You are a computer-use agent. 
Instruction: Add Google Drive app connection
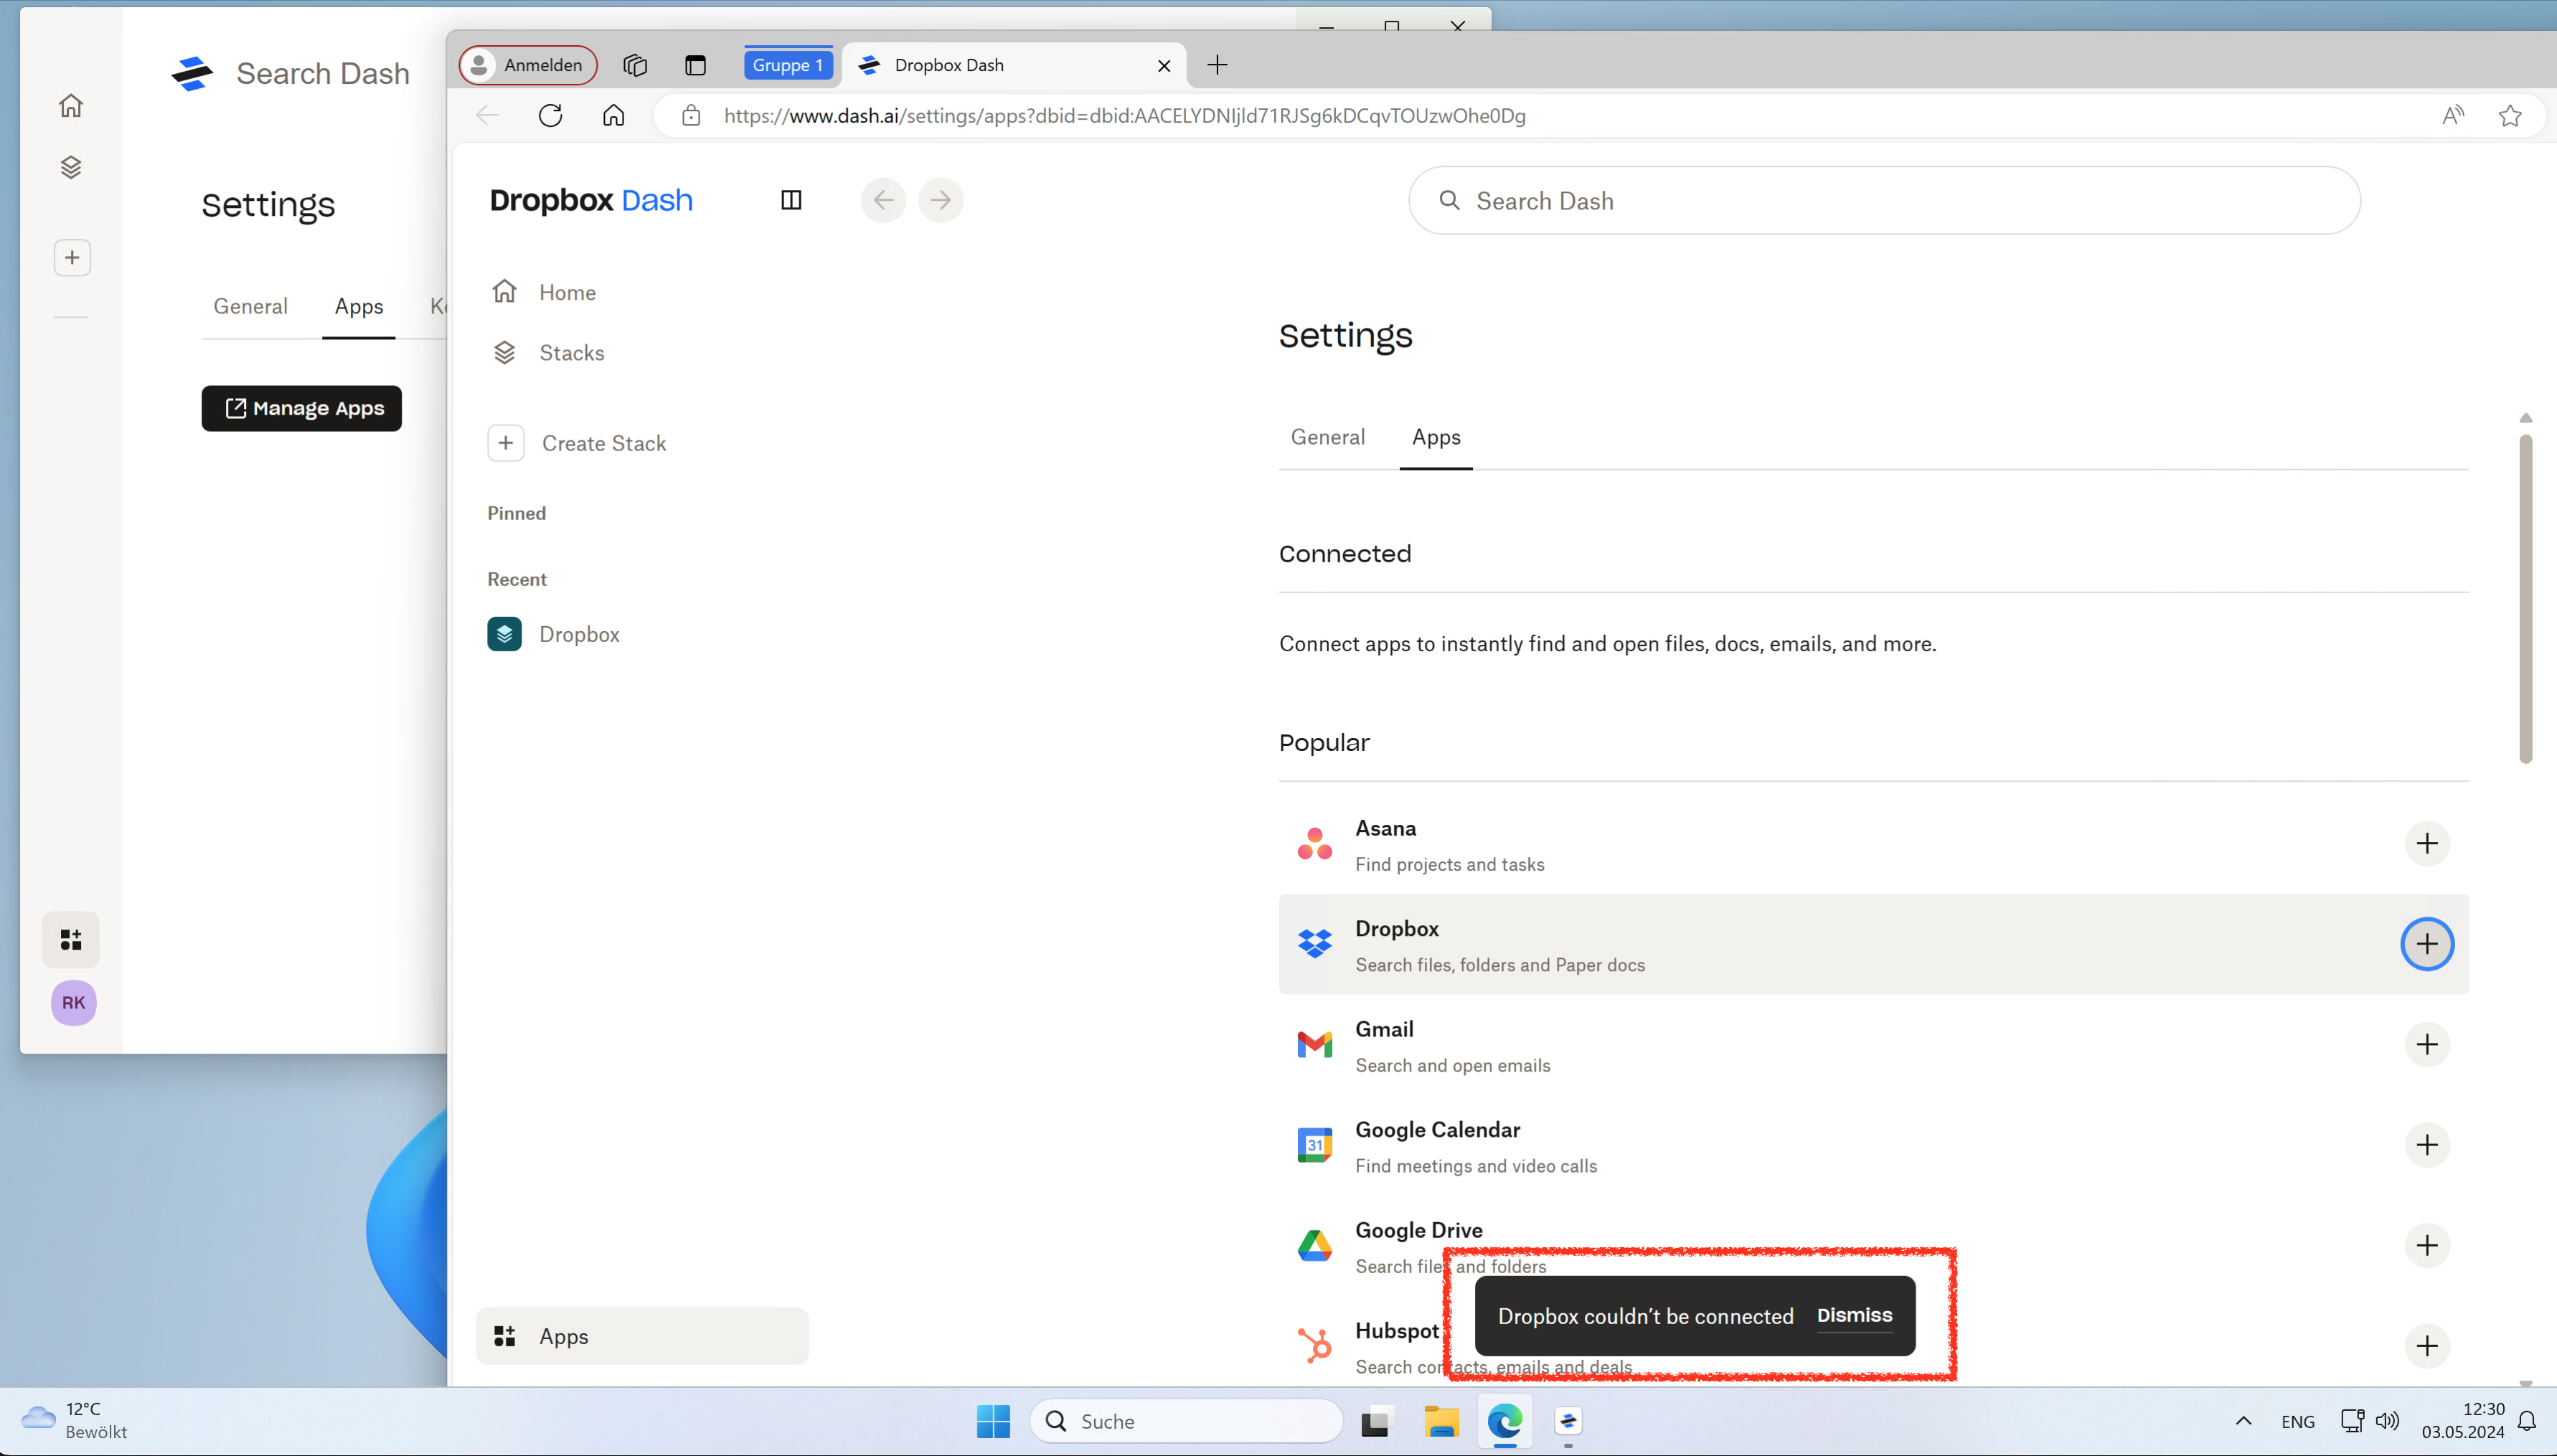click(2427, 1245)
